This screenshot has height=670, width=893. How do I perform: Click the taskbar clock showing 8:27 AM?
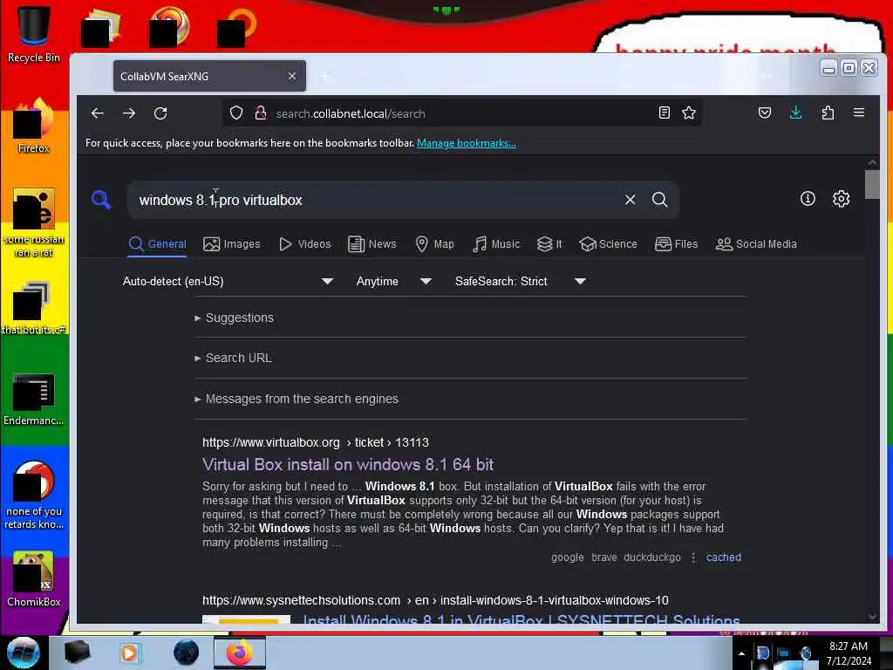(849, 653)
